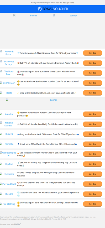Open the Webuyanyphone brand logo link
Screen dimensions: 105x228
pos(8,154)
